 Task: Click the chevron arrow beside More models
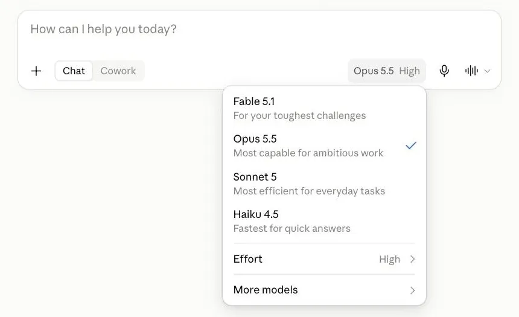click(x=412, y=290)
